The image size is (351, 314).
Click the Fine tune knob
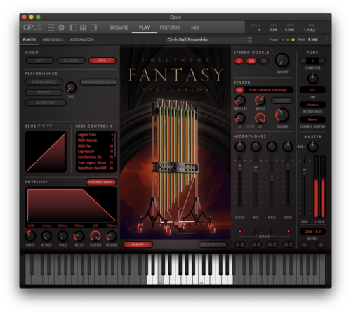click(x=312, y=79)
